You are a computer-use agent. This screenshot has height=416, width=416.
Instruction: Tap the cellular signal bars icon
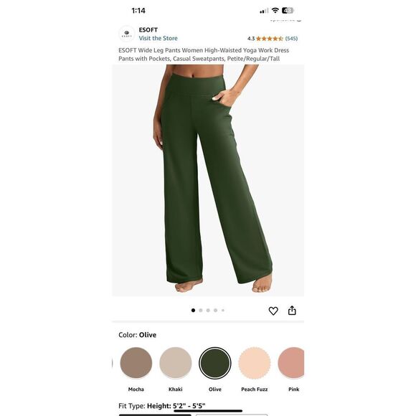tap(264, 11)
